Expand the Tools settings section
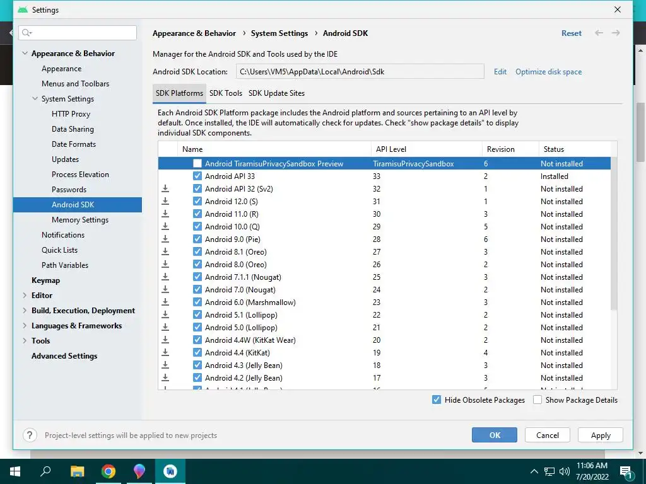The width and height of the screenshot is (646, 484). 25,341
